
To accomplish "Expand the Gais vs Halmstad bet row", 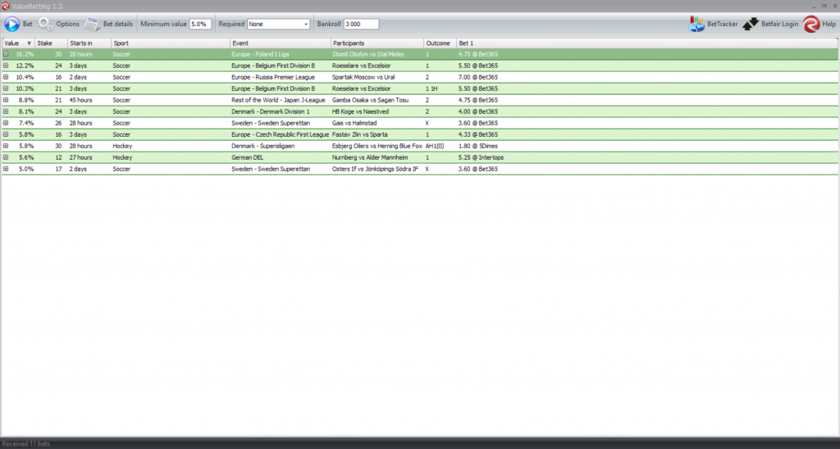I will click(7, 123).
